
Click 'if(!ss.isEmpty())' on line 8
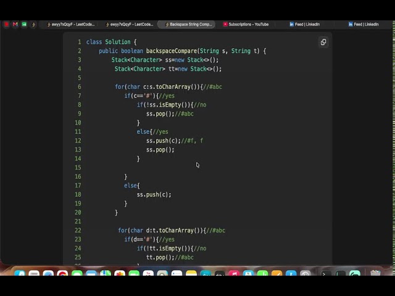coord(164,105)
